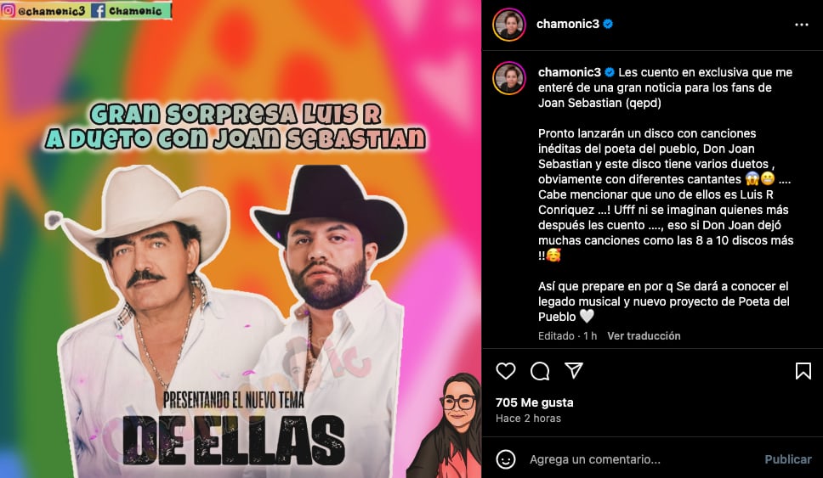Like the post with the heart icon

point(506,371)
